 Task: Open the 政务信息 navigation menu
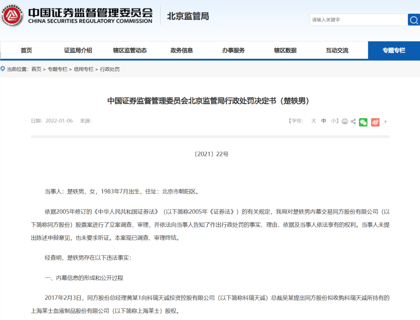point(182,50)
